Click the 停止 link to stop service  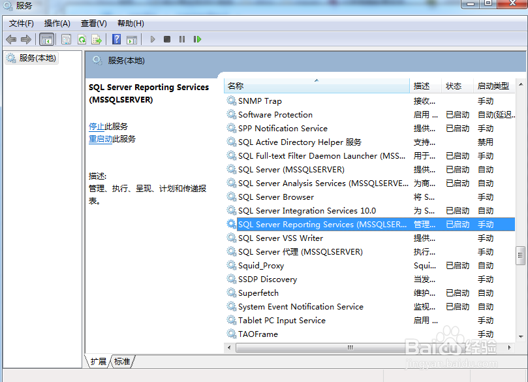[97, 127]
